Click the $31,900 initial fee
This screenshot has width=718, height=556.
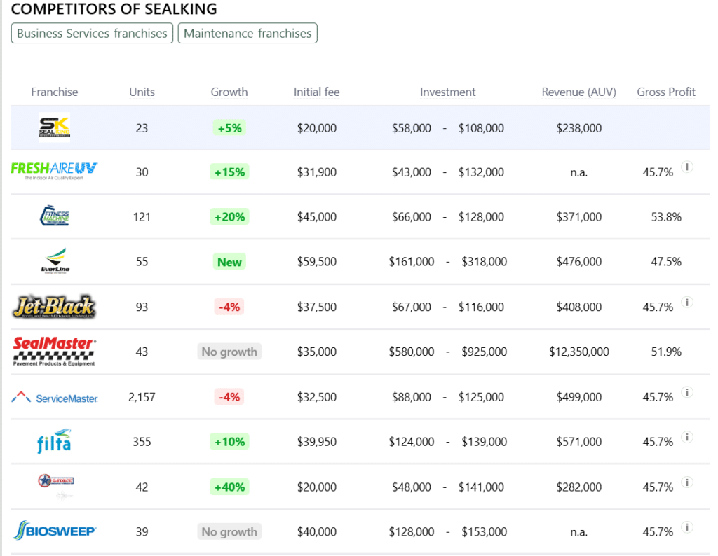click(x=316, y=172)
